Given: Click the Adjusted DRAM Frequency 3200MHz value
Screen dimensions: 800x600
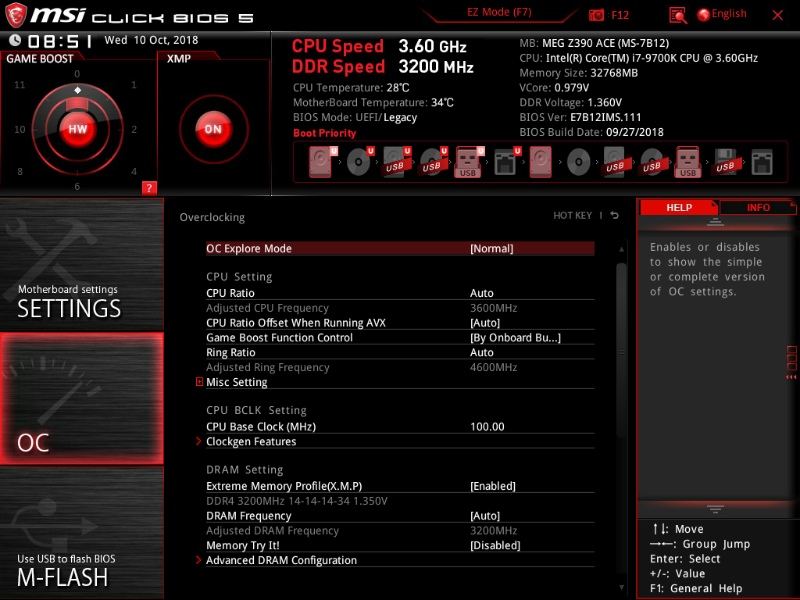Looking at the screenshot, I should pyautogui.click(x=494, y=530).
